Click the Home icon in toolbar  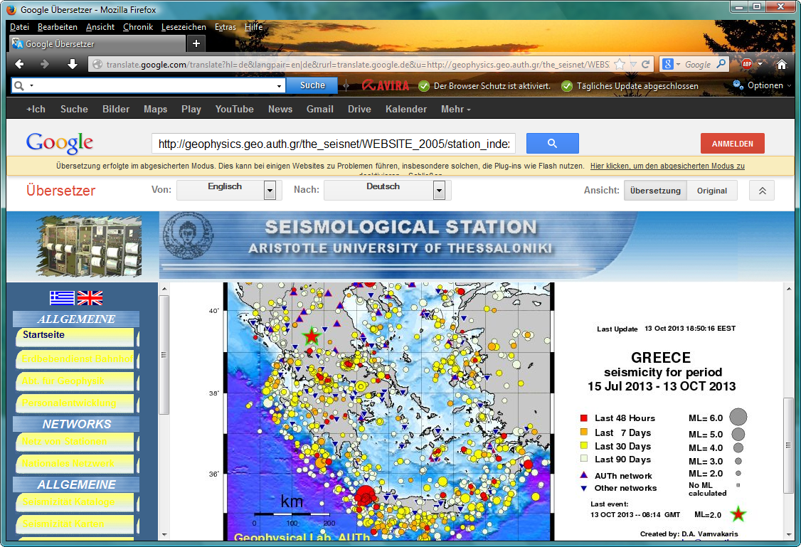[781, 64]
